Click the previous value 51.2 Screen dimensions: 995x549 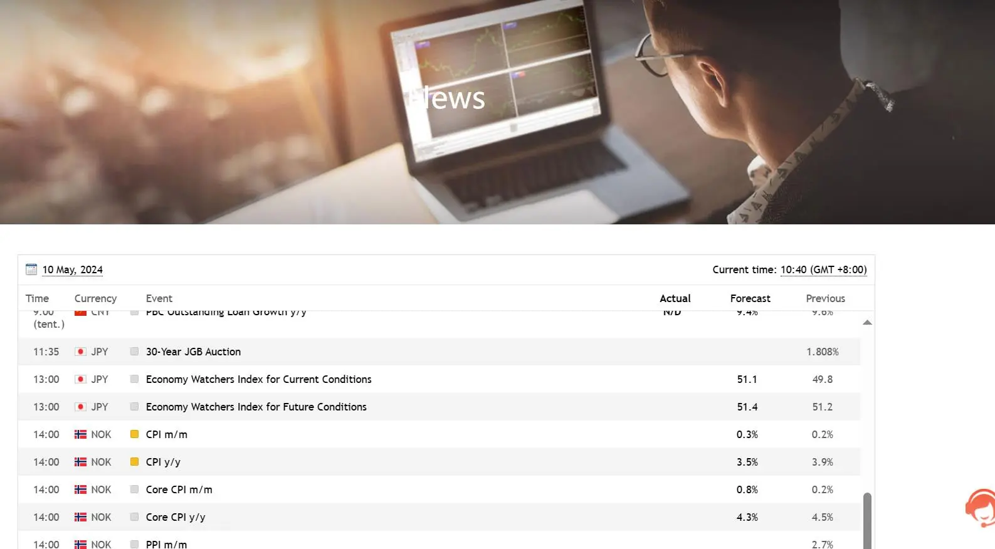(x=823, y=407)
